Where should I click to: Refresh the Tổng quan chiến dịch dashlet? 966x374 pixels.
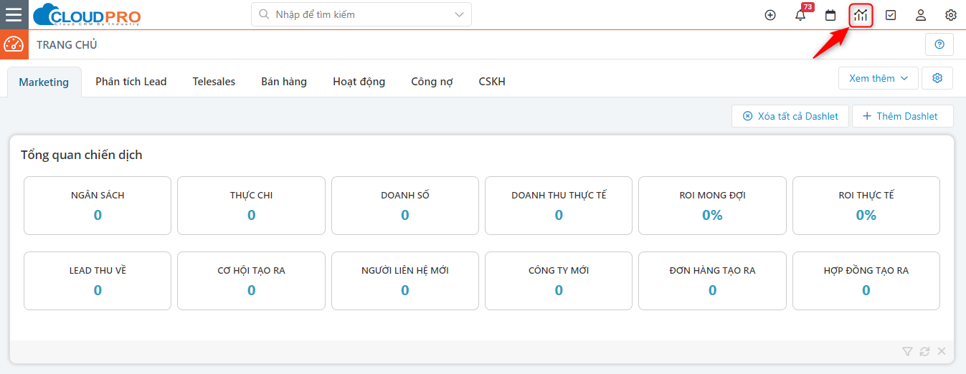coord(924,351)
